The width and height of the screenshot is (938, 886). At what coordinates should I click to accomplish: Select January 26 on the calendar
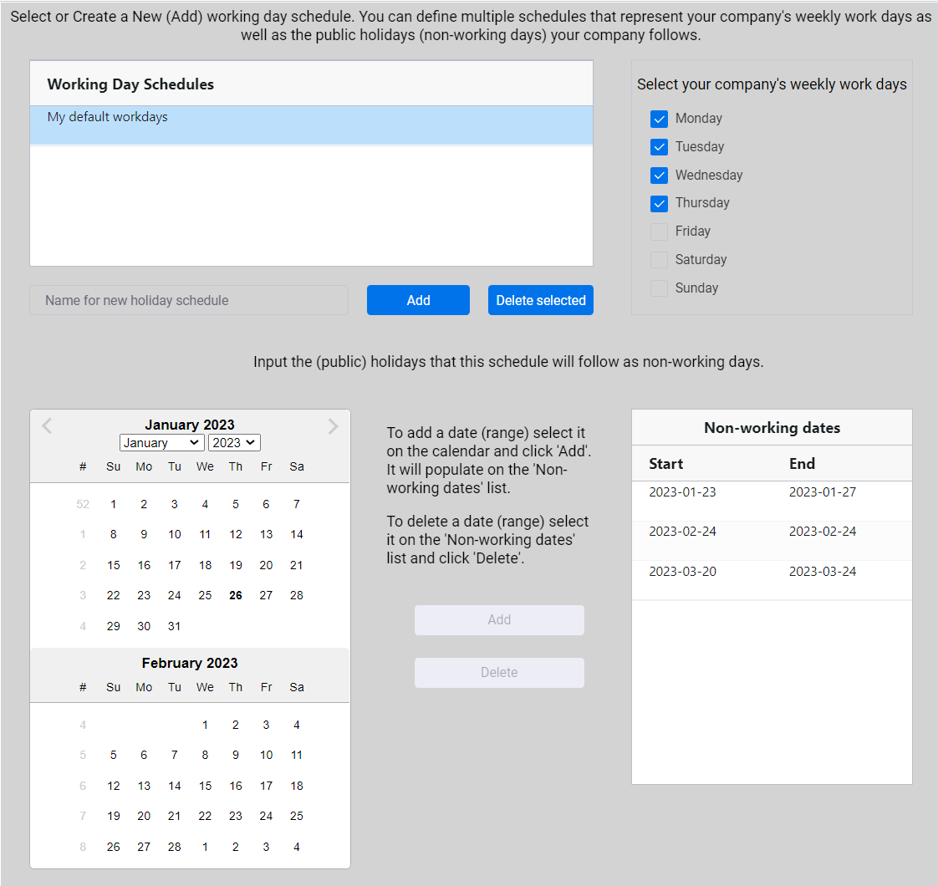(x=236, y=595)
